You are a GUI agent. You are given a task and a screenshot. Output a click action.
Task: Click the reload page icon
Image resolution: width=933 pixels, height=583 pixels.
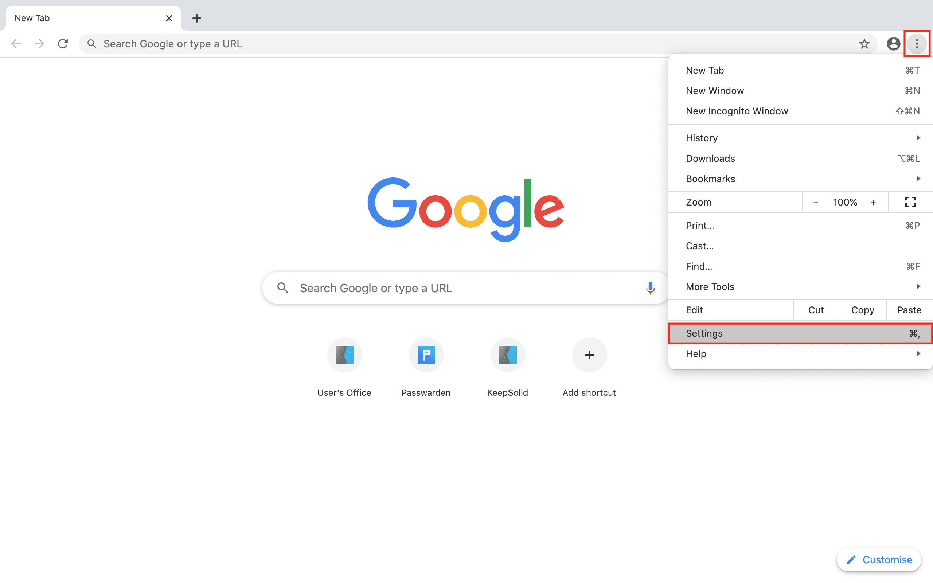pyautogui.click(x=63, y=44)
